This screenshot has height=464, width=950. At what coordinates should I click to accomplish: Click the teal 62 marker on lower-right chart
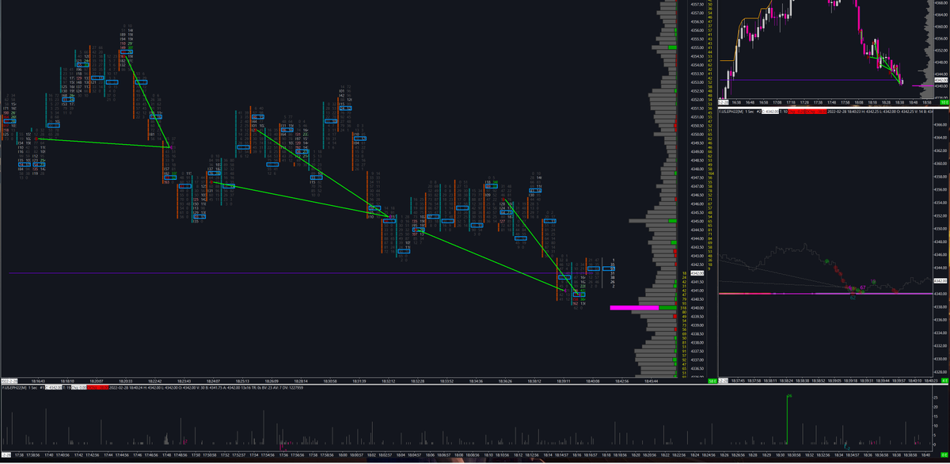pos(853,298)
